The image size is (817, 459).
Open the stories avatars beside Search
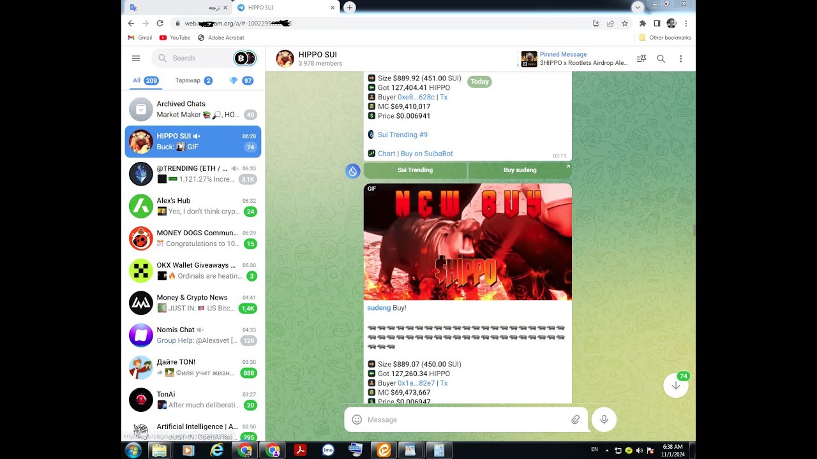245,58
